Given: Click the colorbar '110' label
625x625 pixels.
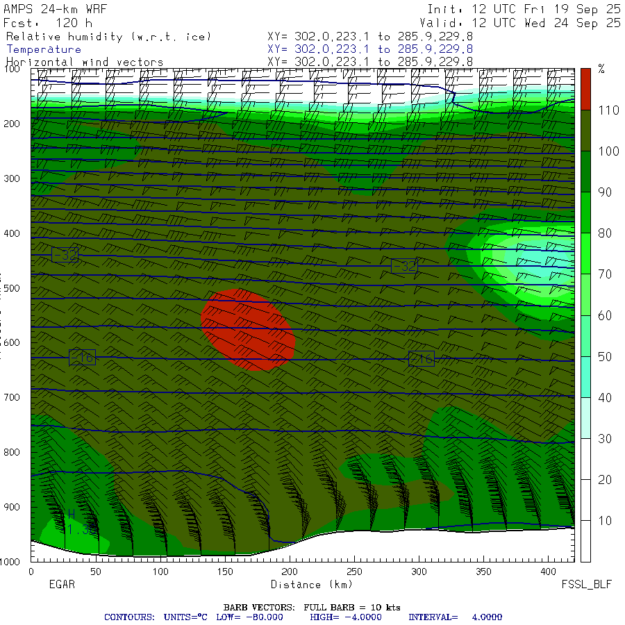Looking at the screenshot, I should pyautogui.click(x=608, y=110).
